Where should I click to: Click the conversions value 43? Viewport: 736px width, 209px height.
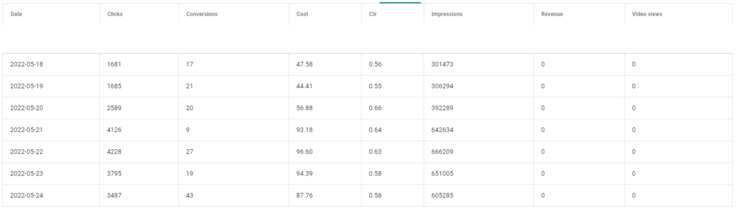coord(190,196)
